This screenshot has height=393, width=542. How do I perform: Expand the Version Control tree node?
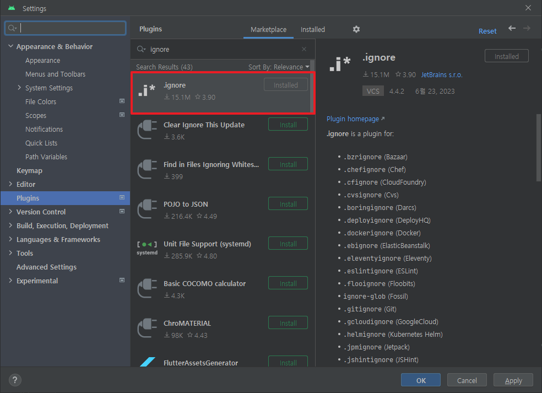point(10,211)
